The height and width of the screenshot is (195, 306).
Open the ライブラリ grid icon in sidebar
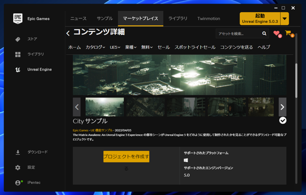click(x=18, y=54)
